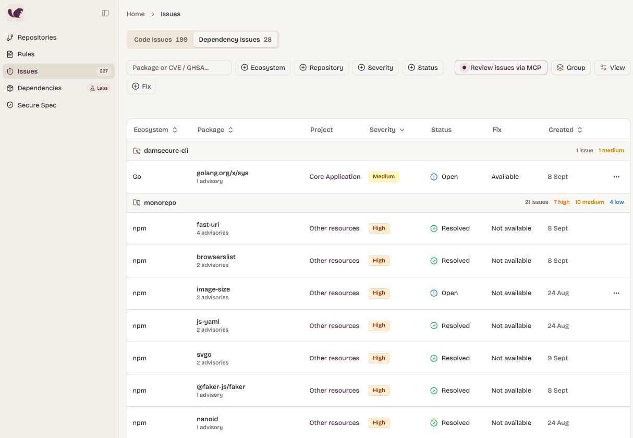
Task: Open Dependencies in the sidebar
Action: 58,88
